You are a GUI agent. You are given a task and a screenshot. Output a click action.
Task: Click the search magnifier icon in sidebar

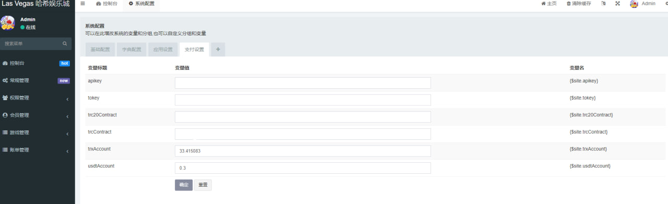[65, 44]
